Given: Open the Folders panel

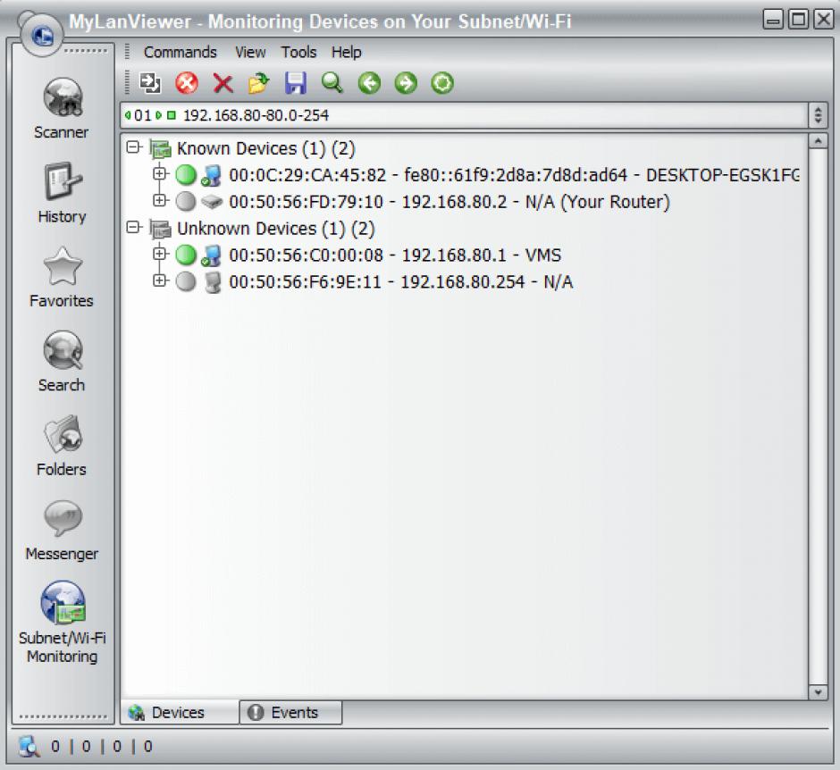Looking at the screenshot, I should click(x=63, y=446).
